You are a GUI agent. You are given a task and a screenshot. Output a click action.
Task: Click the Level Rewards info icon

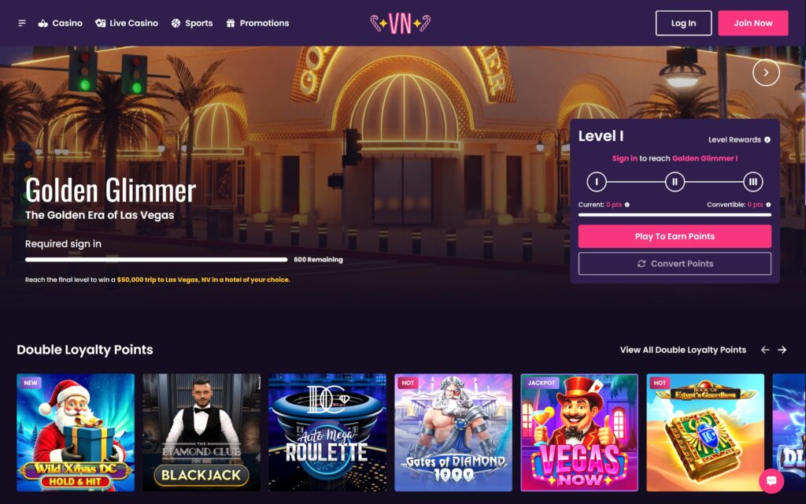click(767, 140)
